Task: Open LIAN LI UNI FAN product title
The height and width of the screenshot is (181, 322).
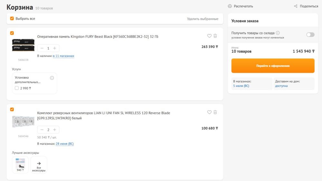Action: pos(103,115)
